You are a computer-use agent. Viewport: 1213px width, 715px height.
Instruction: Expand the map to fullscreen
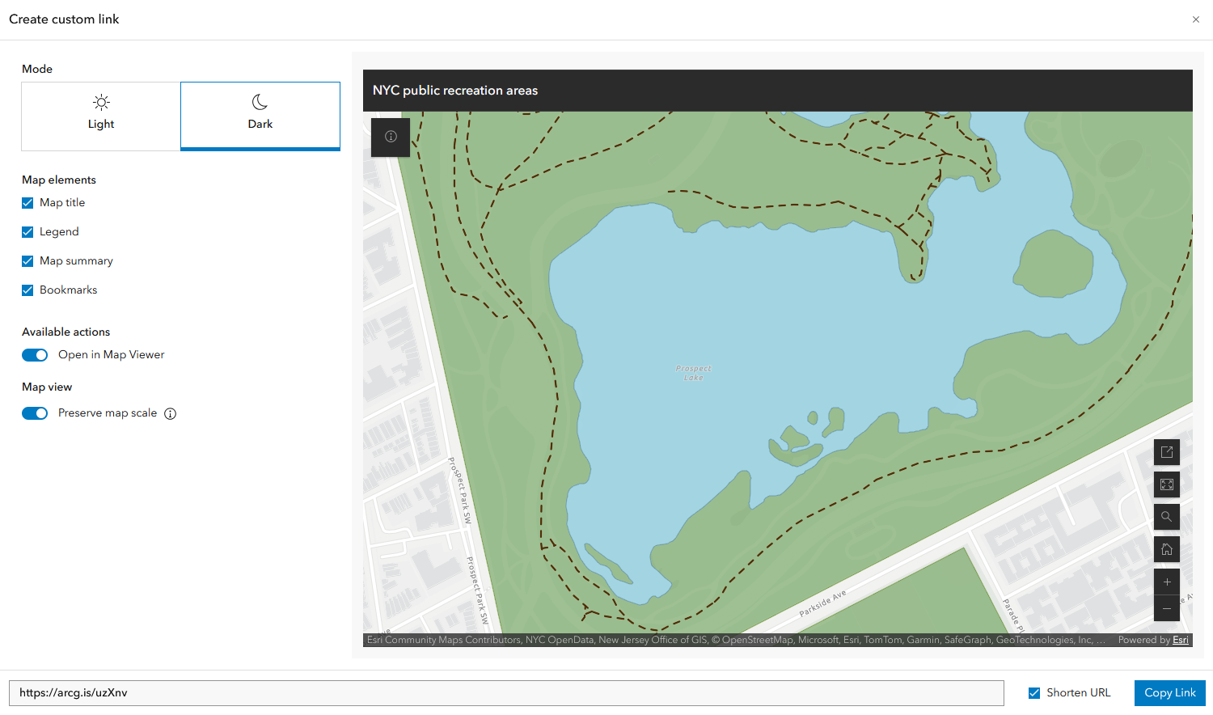(1166, 484)
